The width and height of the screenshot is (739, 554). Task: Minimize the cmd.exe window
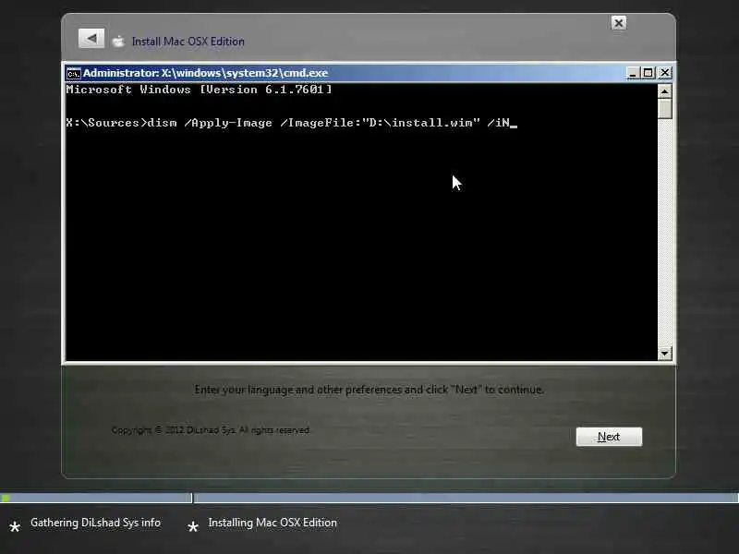633,73
